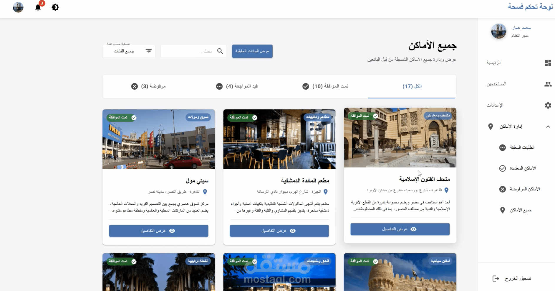Open the user avatar in top bar

point(18,7)
